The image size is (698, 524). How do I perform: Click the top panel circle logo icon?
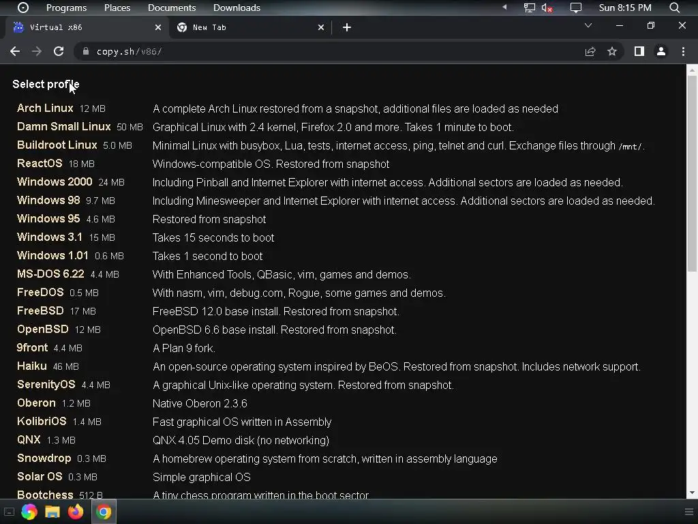[22, 8]
